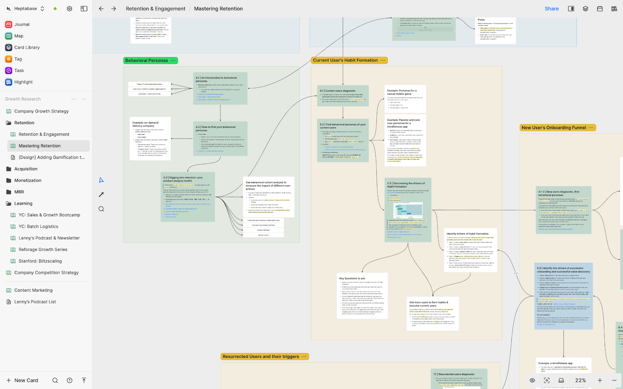This screenshot has width=623, height=389.
Task: Click Retention & Engagement breadcrumb
Action: [x=155, y=9]
